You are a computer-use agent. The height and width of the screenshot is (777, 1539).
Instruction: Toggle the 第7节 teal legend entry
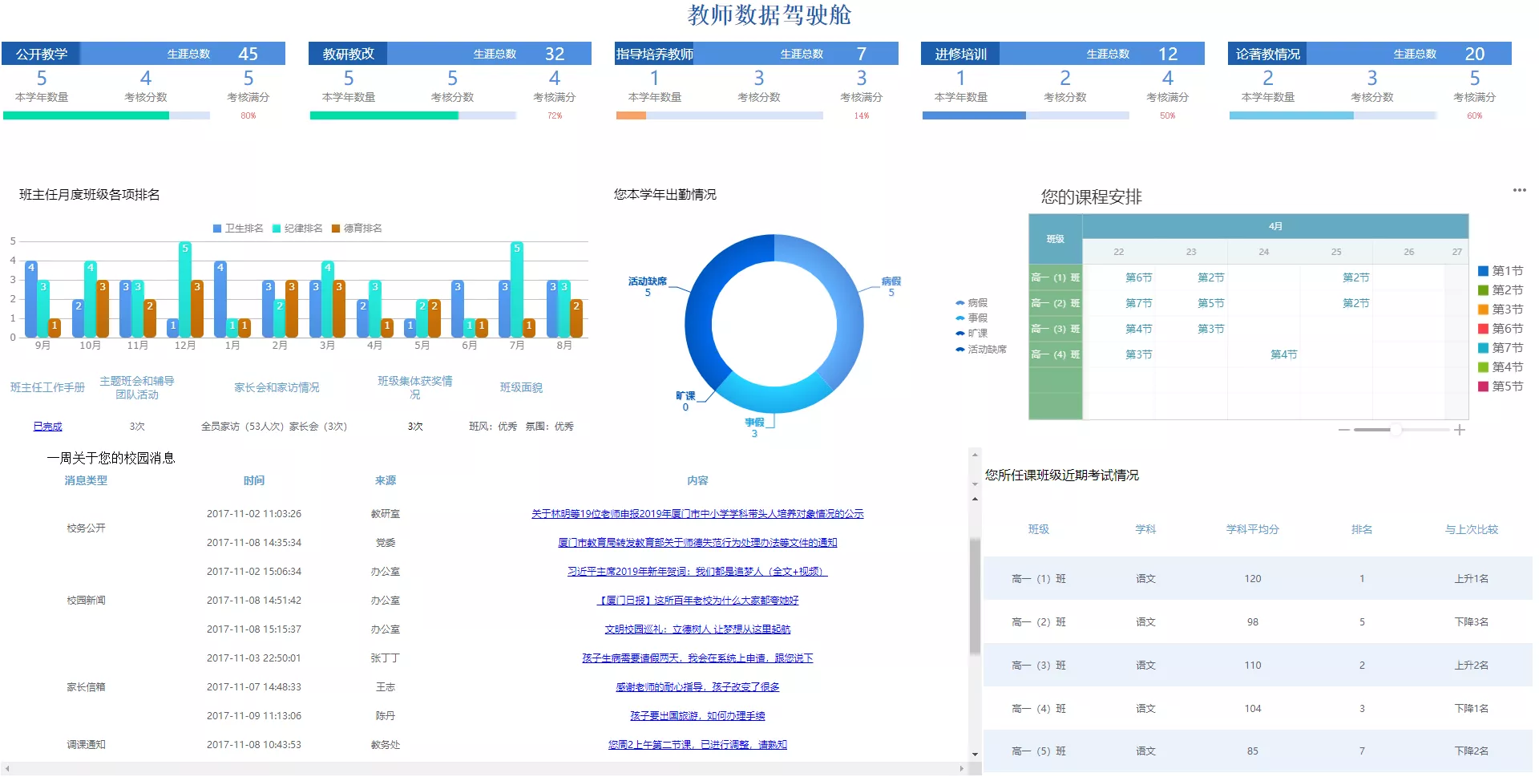pos(1501,348)
